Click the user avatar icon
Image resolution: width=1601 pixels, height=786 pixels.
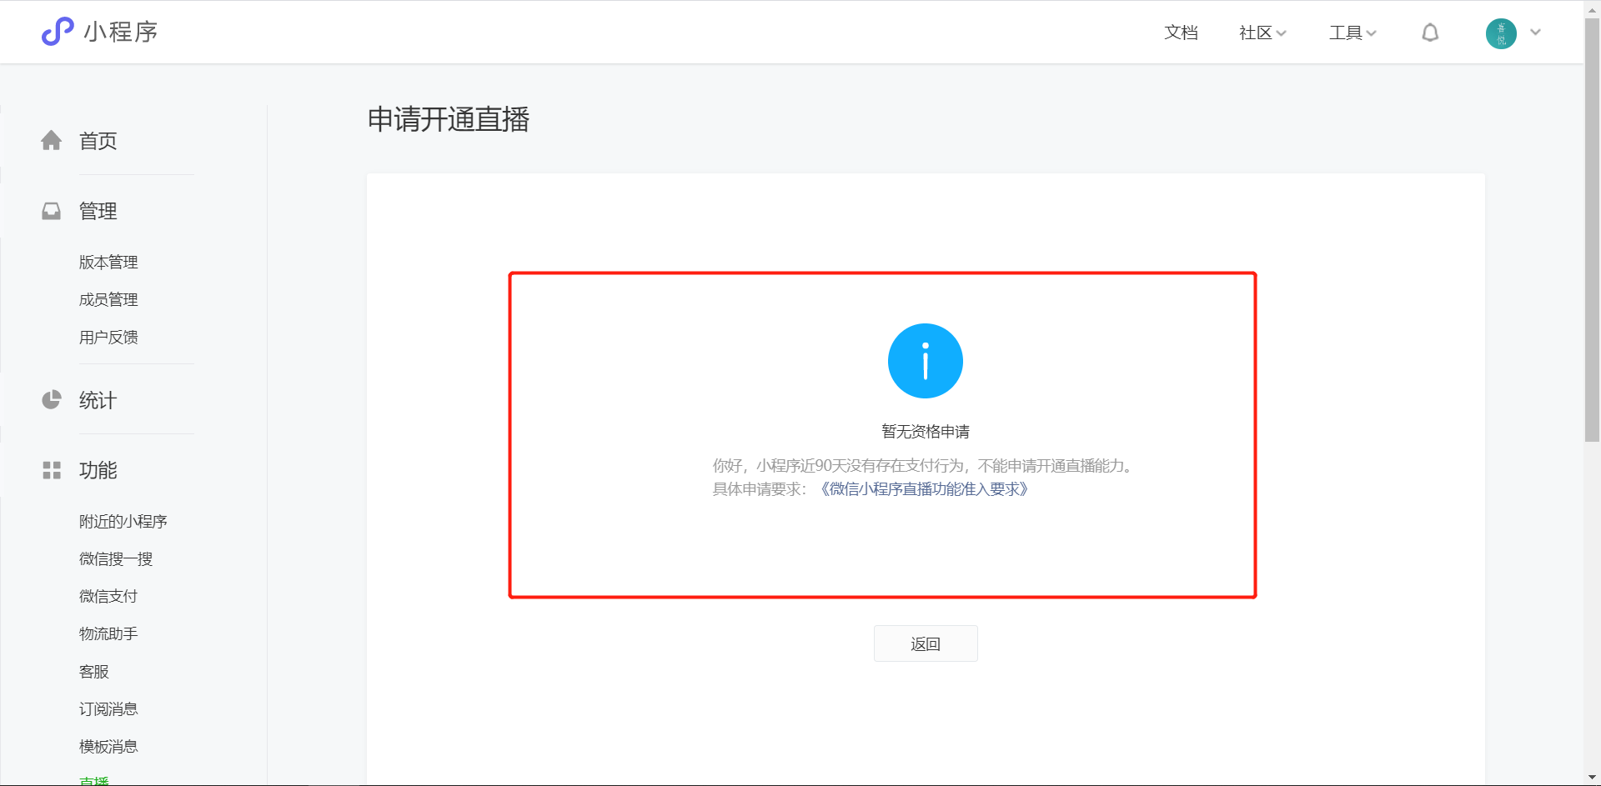(1501, 33)
